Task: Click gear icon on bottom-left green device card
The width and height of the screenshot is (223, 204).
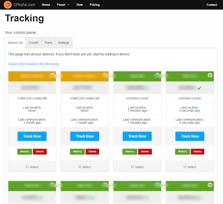Action: pyautogui.click(x=52, y=184)
